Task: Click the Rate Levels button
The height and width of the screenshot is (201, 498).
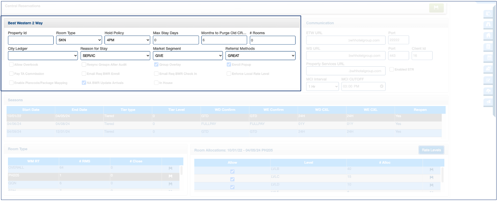Action: point(431,150)
